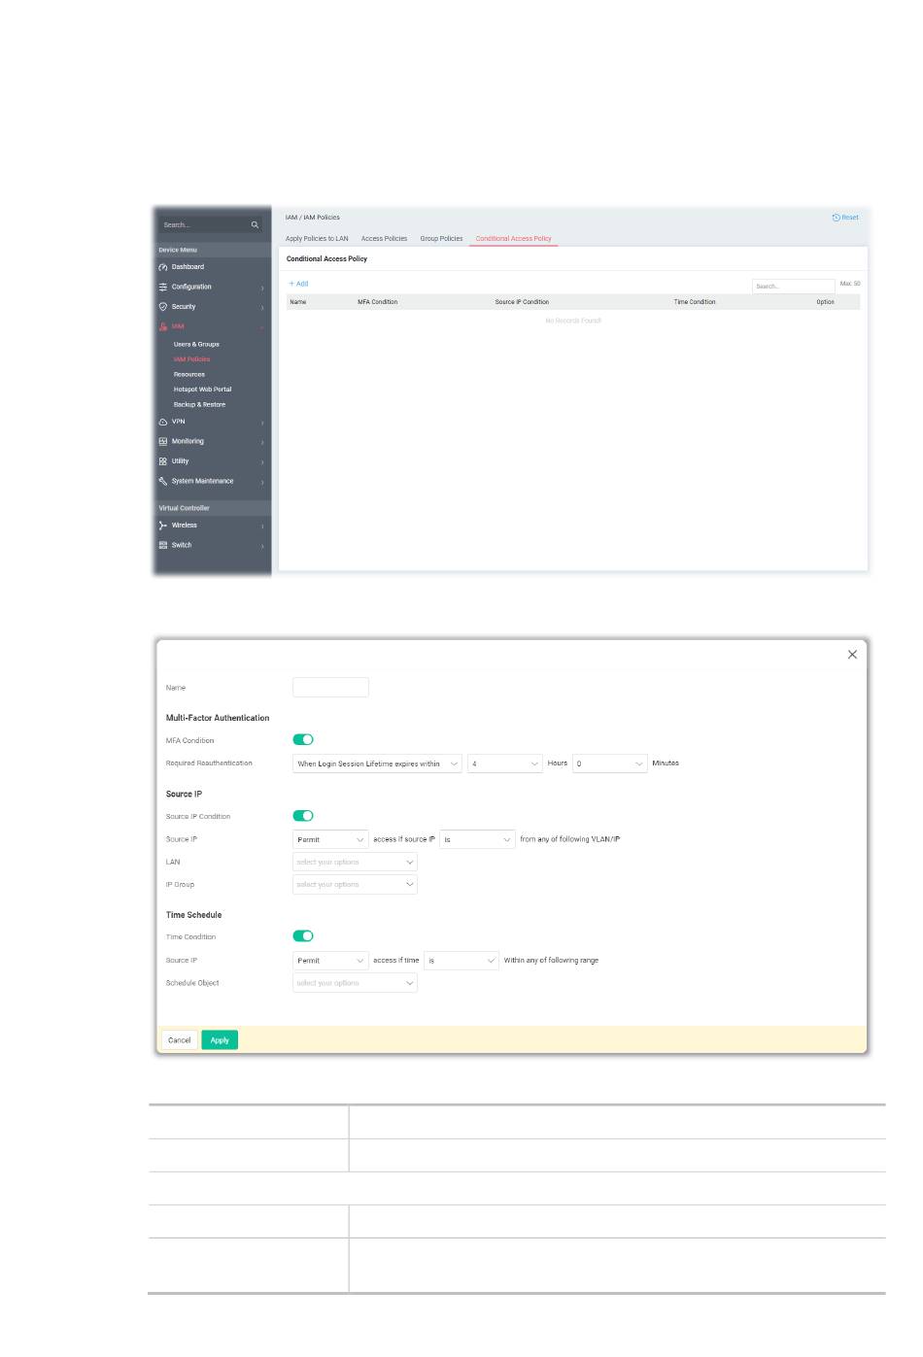Image resolution: width=923 pixels, height=1357 pixels.
Task: Toggle the Time Condition switch
Action: coord(303,936)
